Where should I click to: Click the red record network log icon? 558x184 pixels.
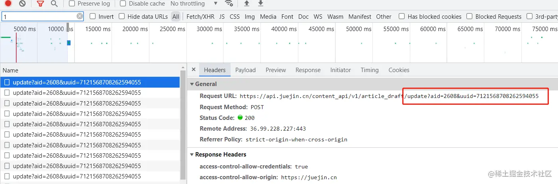8,4
